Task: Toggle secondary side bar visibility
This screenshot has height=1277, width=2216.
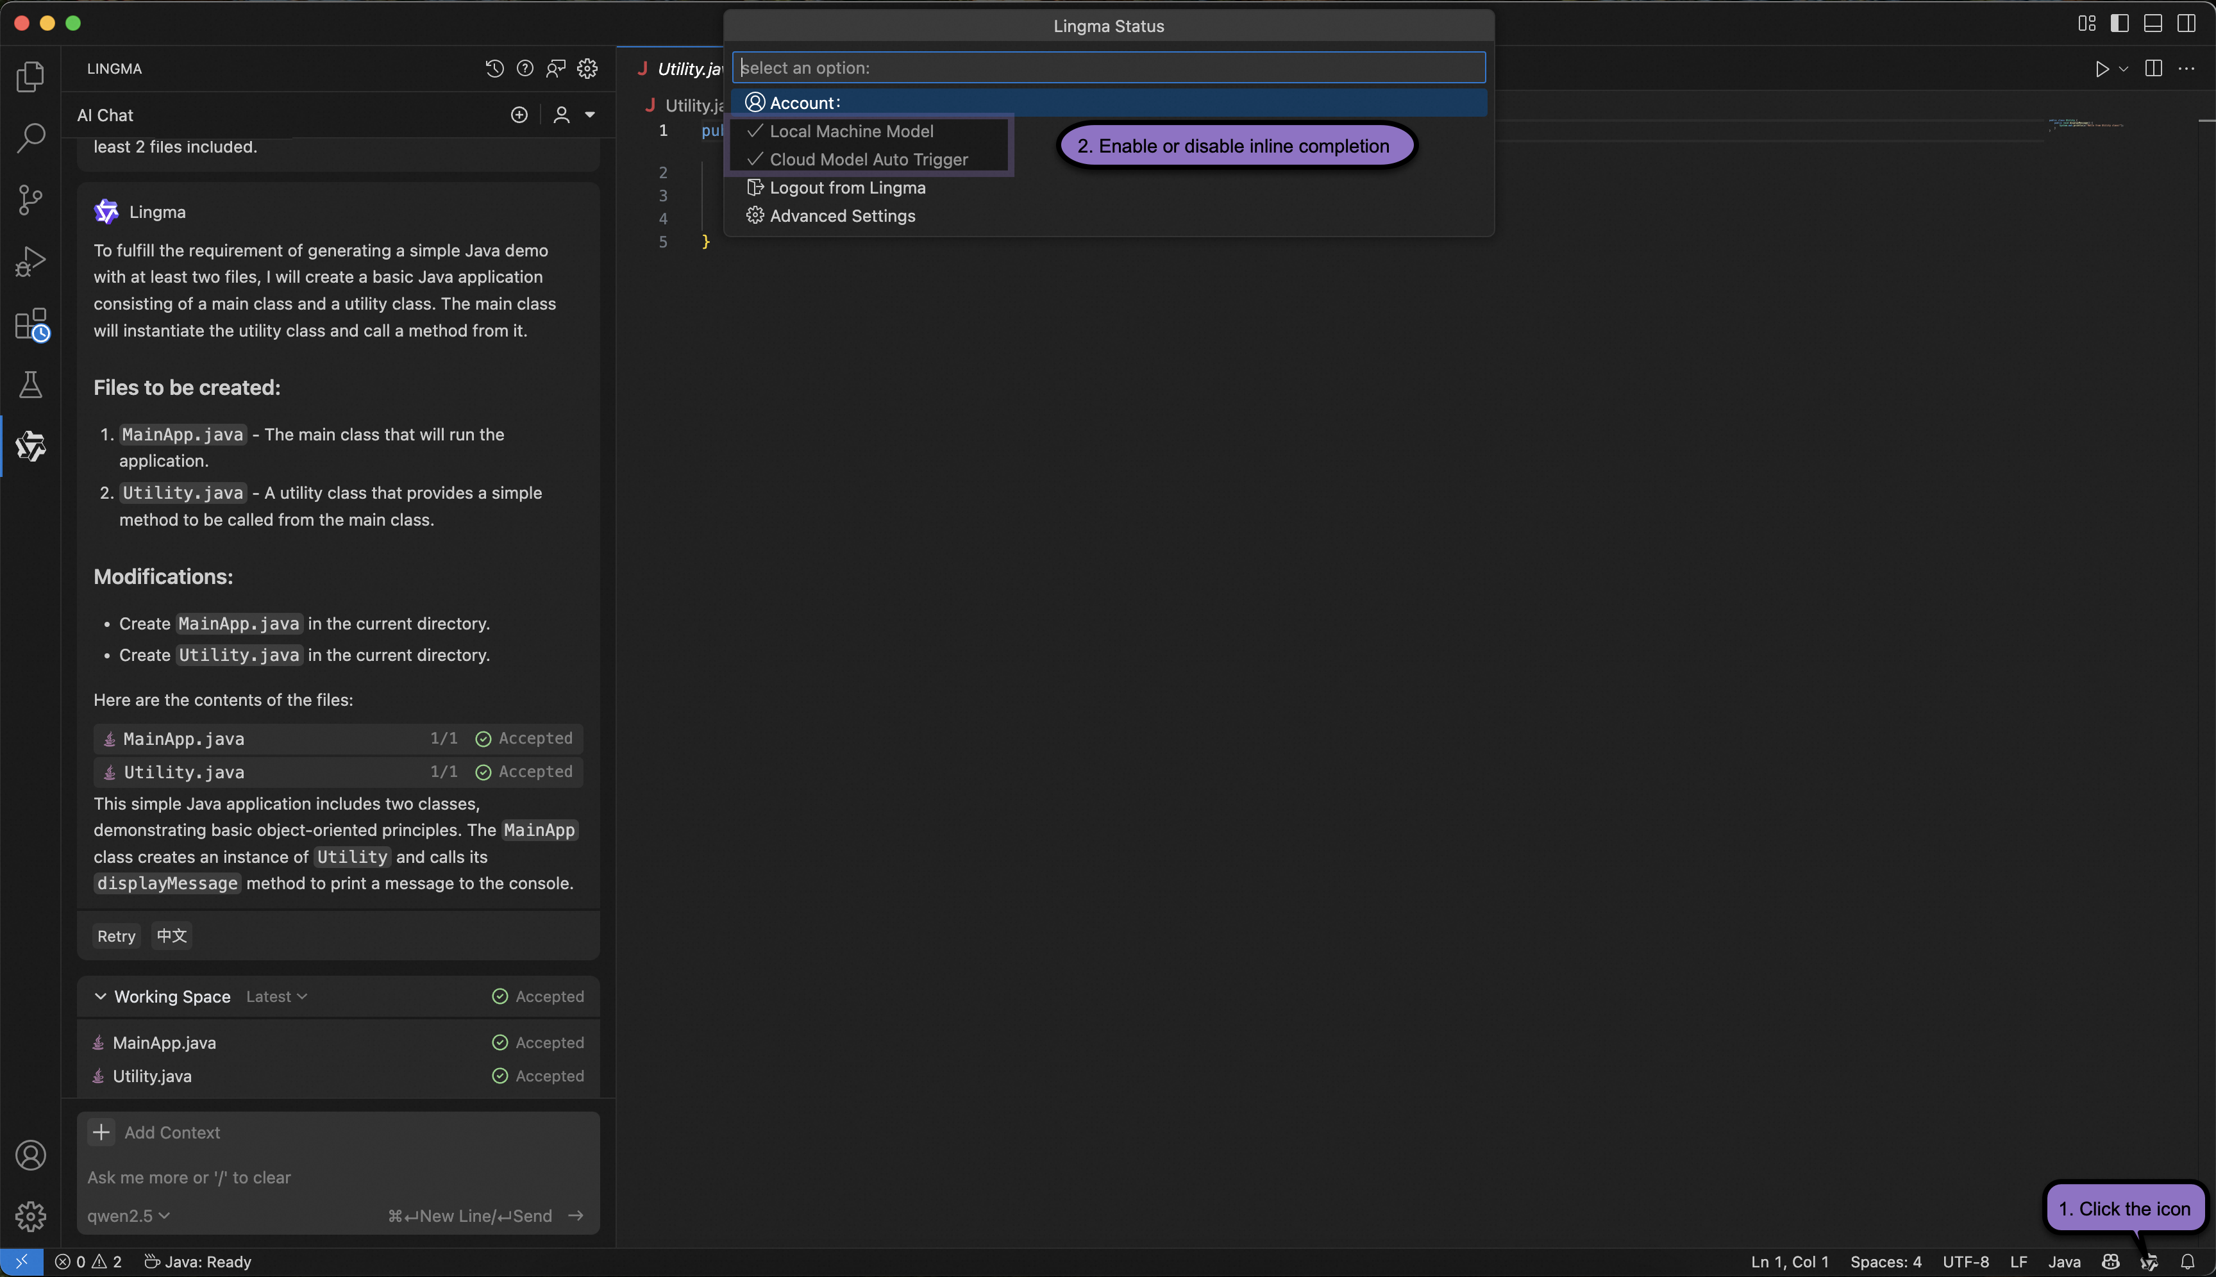Action: (2186, 24)
